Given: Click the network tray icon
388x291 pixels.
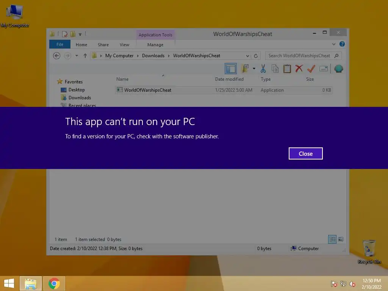Looking at the screenshot, I should [x=343, y=283].
